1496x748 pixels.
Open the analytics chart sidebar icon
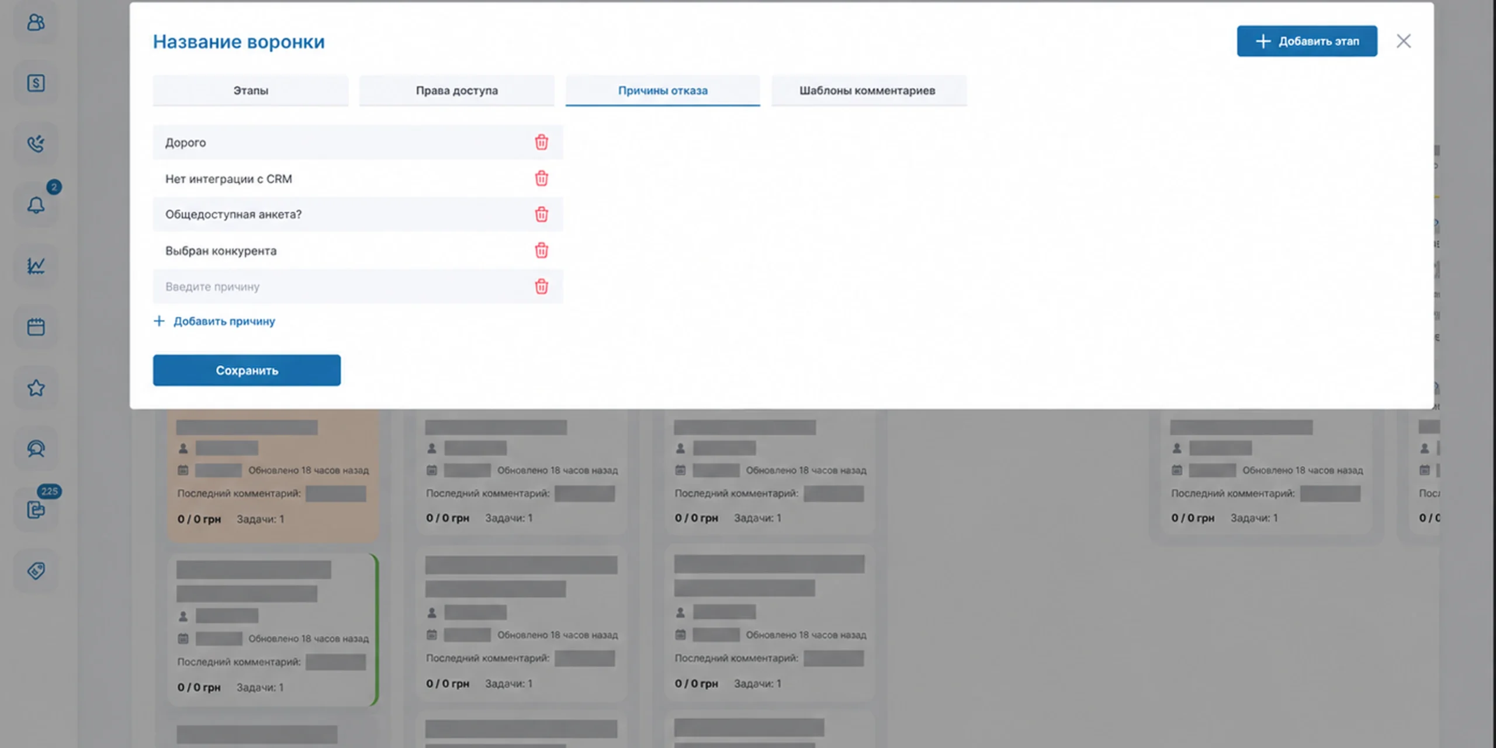(36, 266)
